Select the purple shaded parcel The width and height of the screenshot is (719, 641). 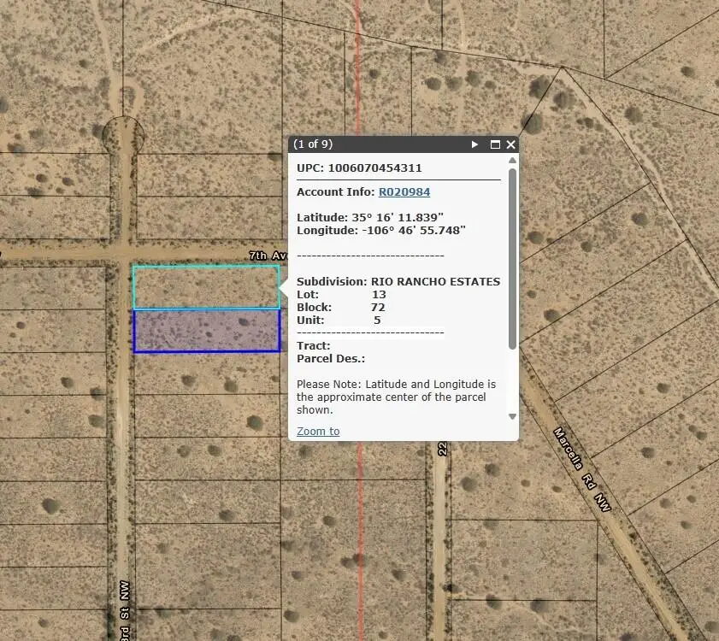(205, 331)
